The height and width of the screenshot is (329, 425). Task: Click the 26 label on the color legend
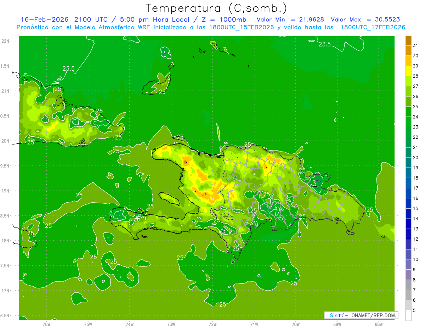click(x=415, y=96)
